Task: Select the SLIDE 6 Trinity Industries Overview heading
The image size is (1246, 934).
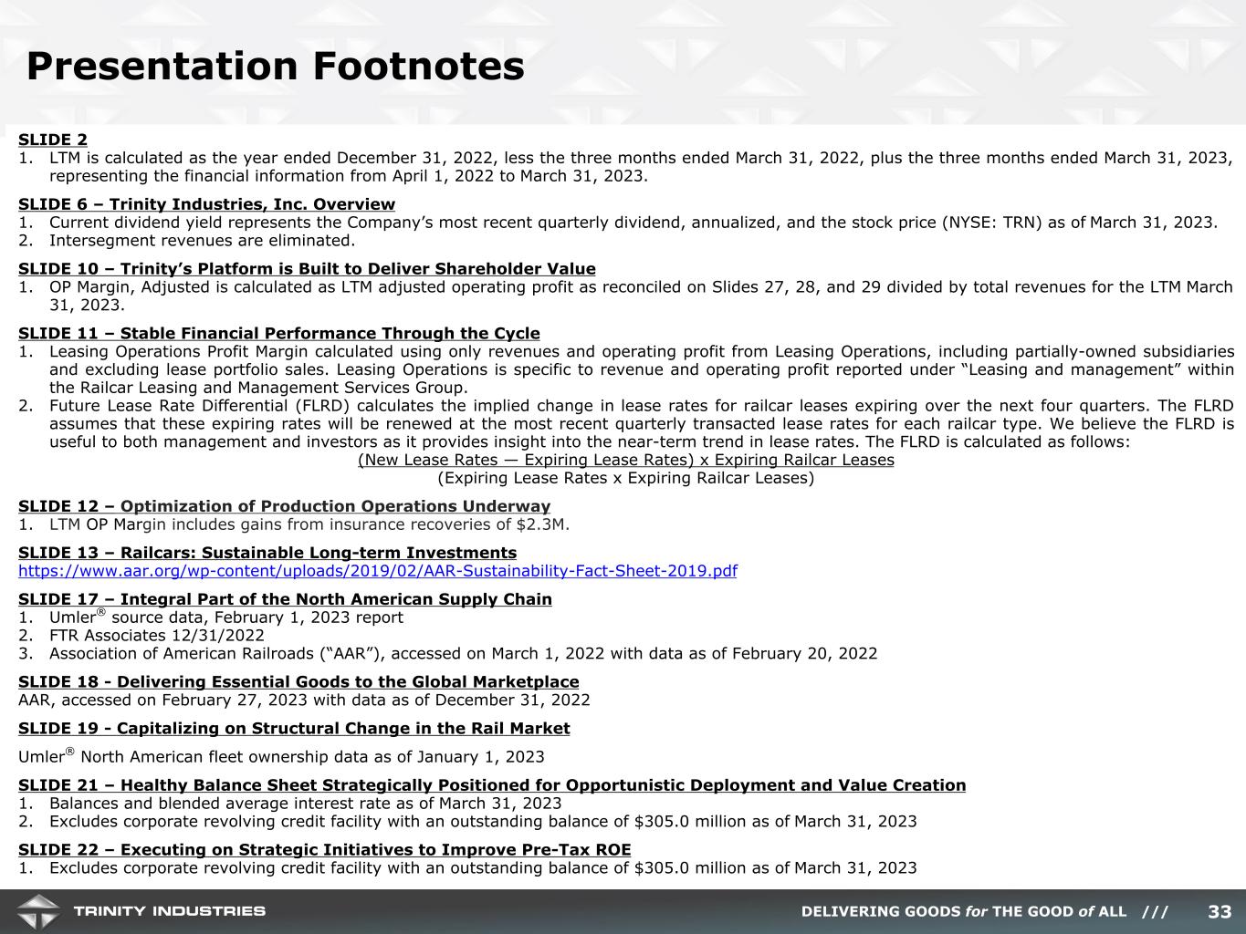Action: pos(206,204)
